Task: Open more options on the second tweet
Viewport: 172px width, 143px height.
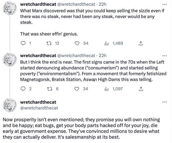Action: click(x=165, y=56)
